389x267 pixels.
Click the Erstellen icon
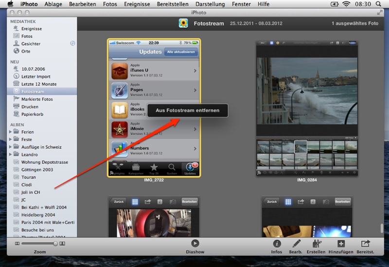tap(317, 244)
